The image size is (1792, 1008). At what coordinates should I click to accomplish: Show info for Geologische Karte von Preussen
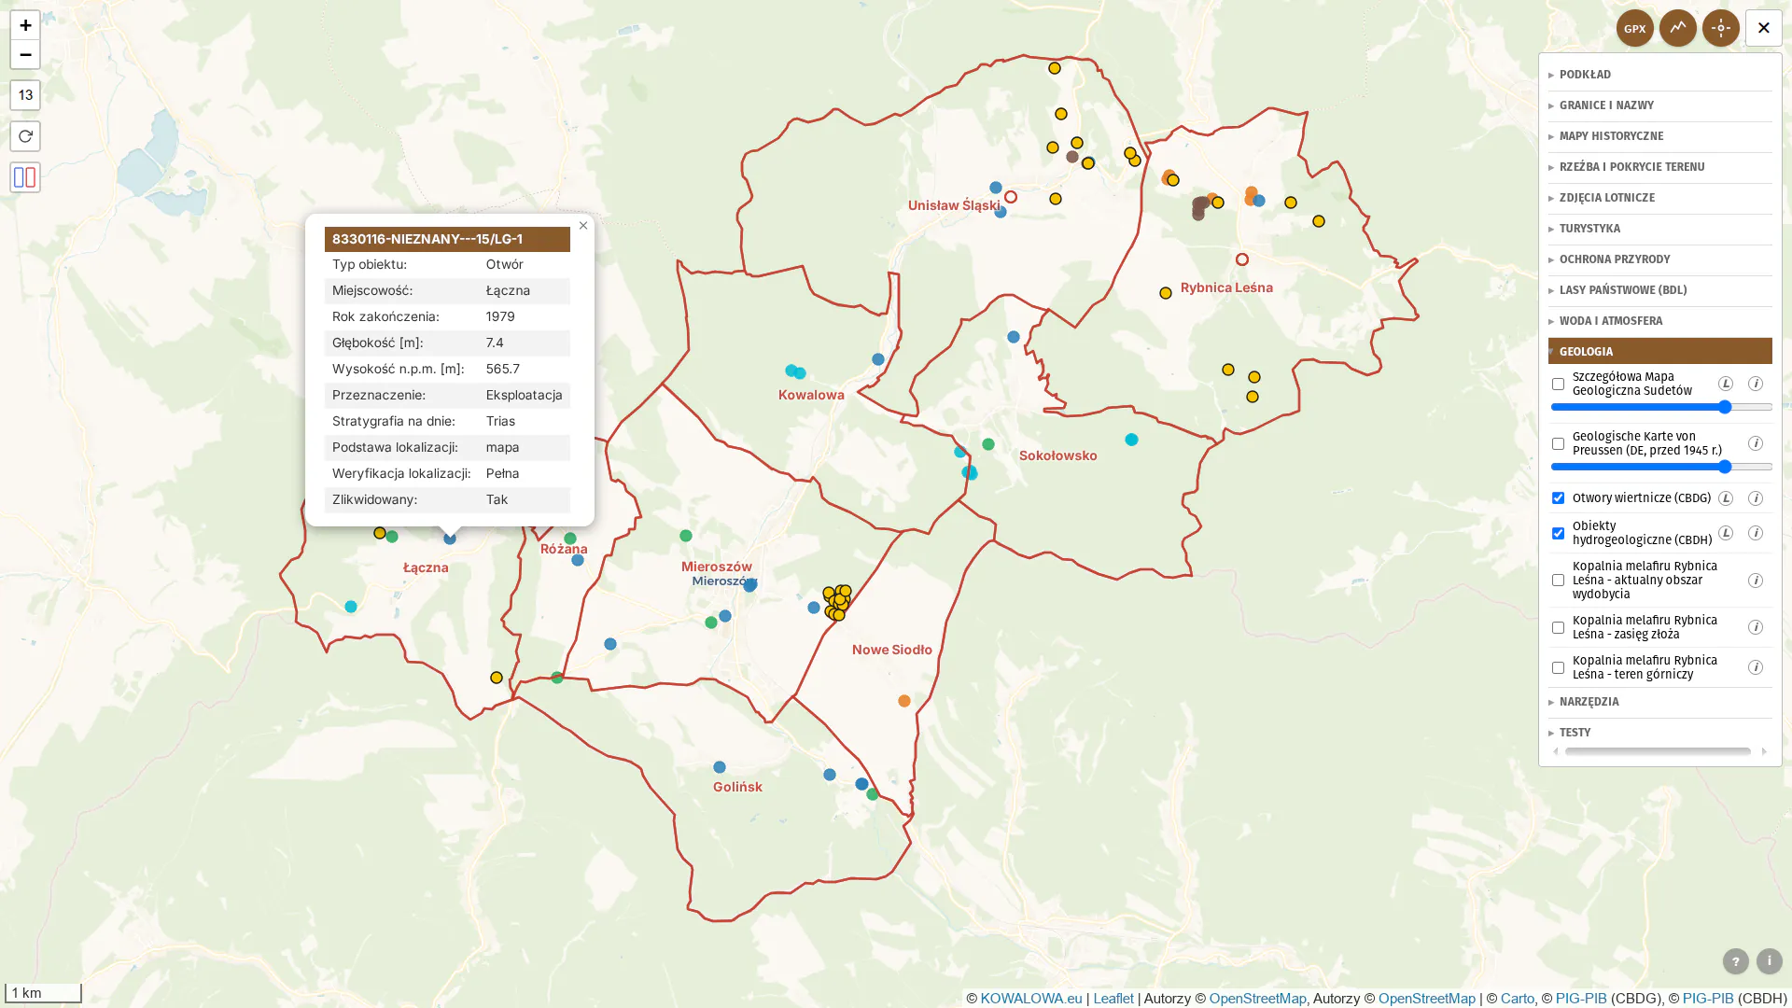1755,443
